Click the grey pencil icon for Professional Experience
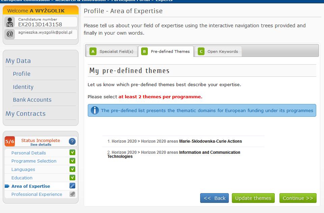Image resolution: width=324 pixels, height=213 pixels. [72, 194]
